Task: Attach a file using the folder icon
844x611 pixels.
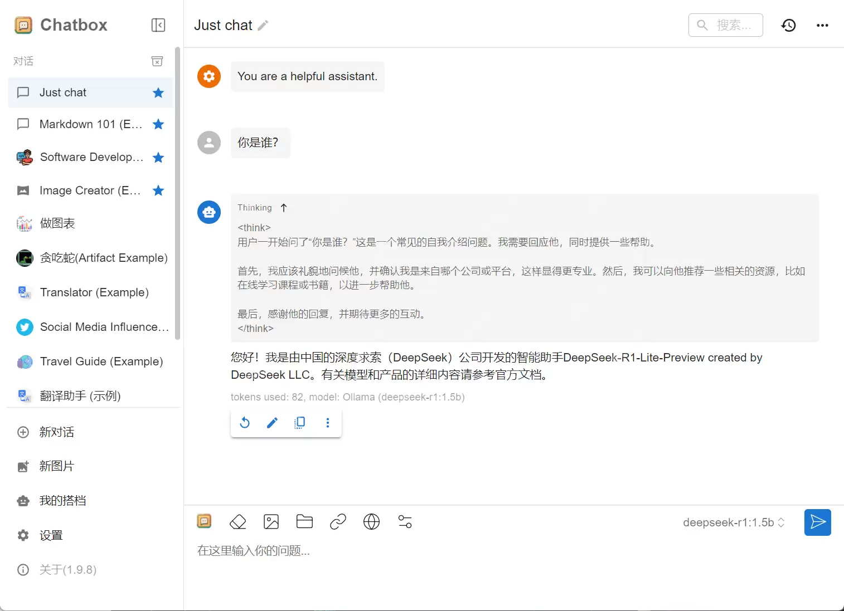Action: (304, 522)
